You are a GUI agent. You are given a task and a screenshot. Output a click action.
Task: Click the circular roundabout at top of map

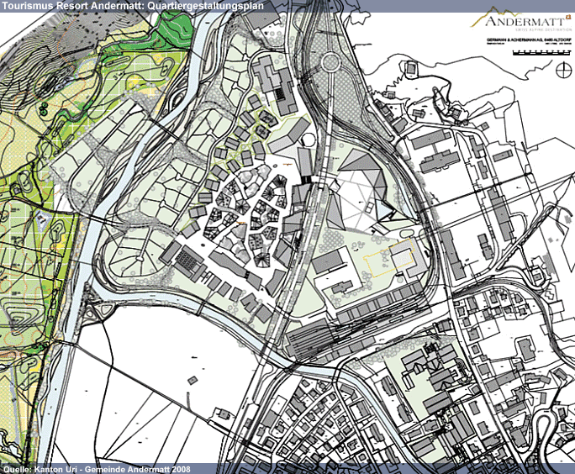329,61
